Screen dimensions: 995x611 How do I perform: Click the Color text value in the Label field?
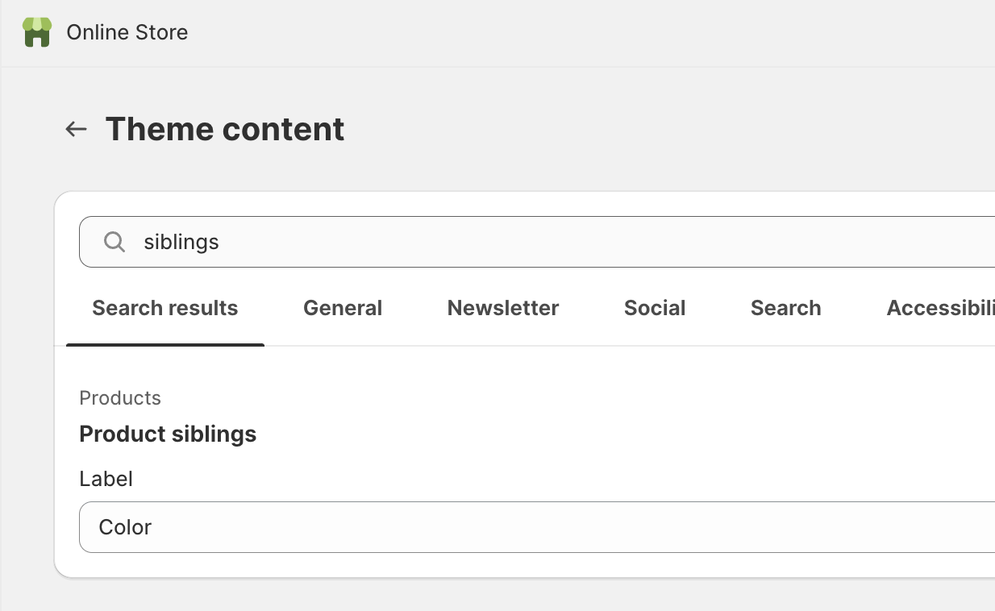point(125,527)
